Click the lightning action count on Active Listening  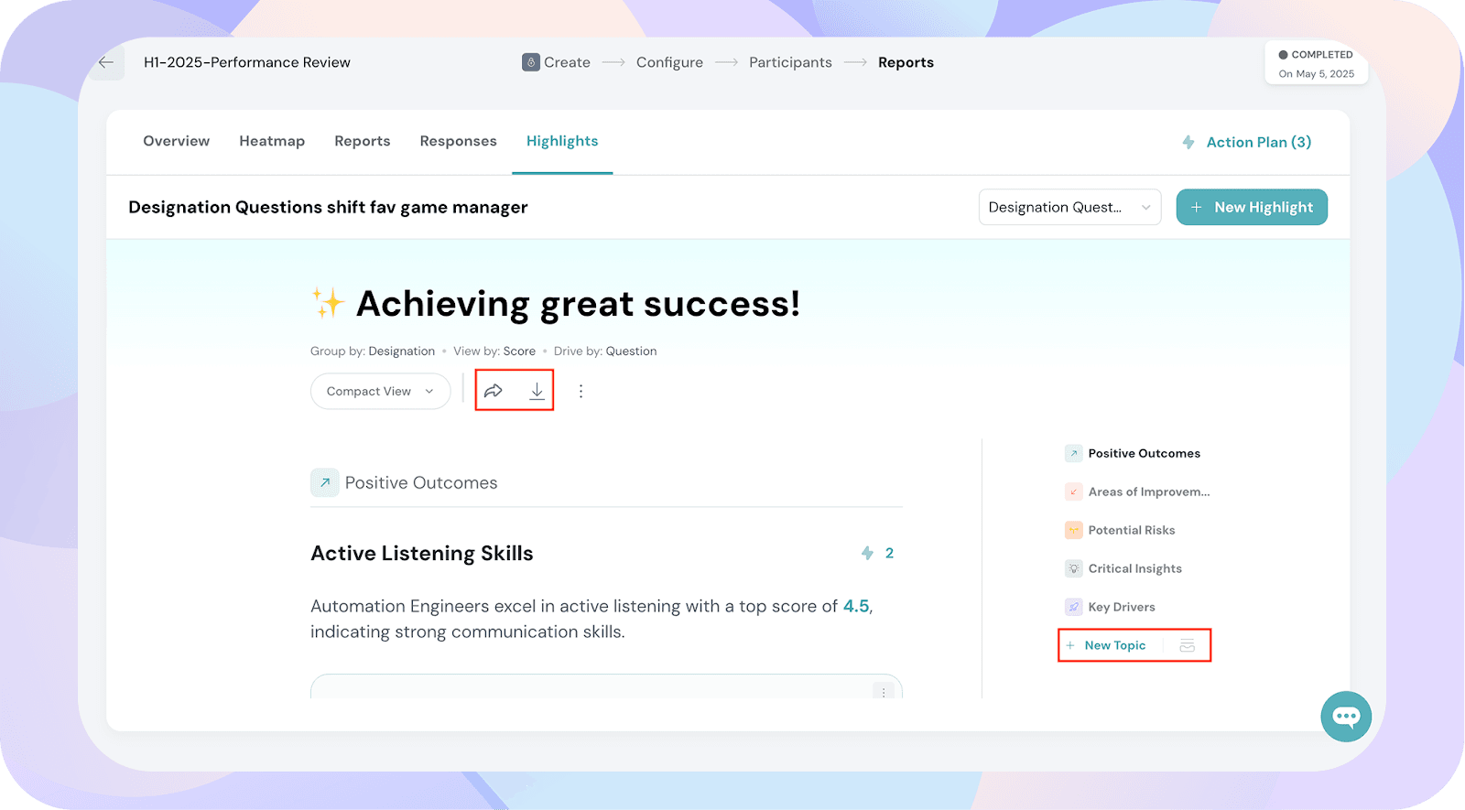[x=877, y=553]
